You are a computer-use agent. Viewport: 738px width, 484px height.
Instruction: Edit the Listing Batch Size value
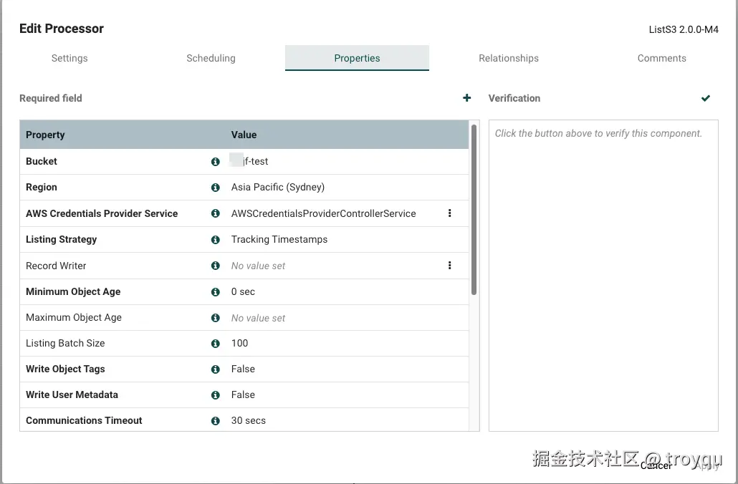click(x=240, y=344)
